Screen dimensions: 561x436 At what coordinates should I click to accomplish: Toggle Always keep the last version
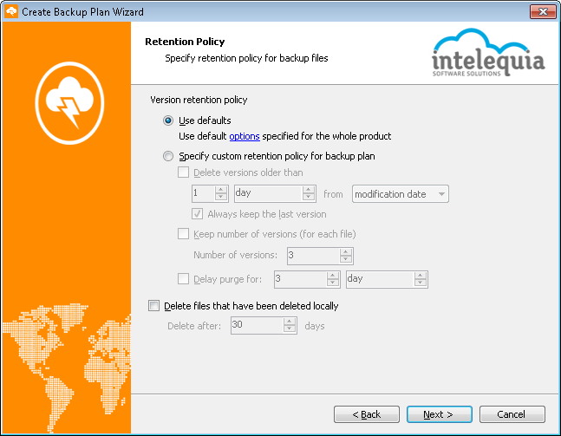[x=198, y=214]
